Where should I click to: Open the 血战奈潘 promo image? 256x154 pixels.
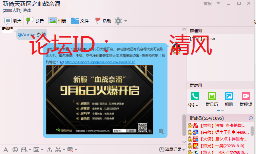[x=100, y=100]
